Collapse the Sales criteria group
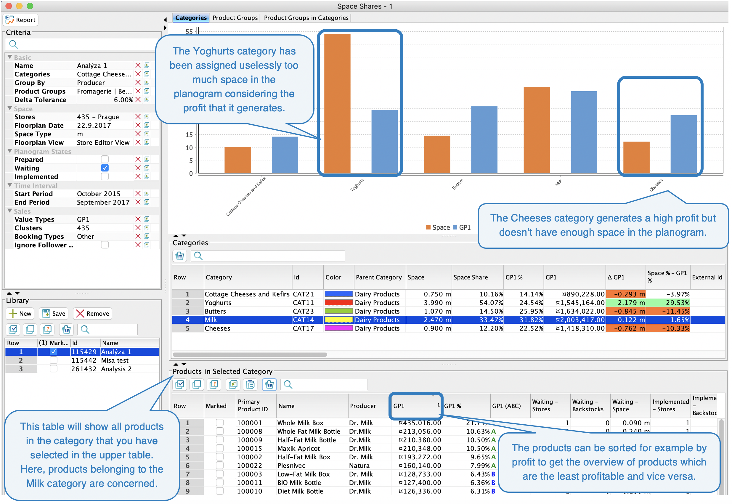 pyautogui.click(x=10, y=211)
